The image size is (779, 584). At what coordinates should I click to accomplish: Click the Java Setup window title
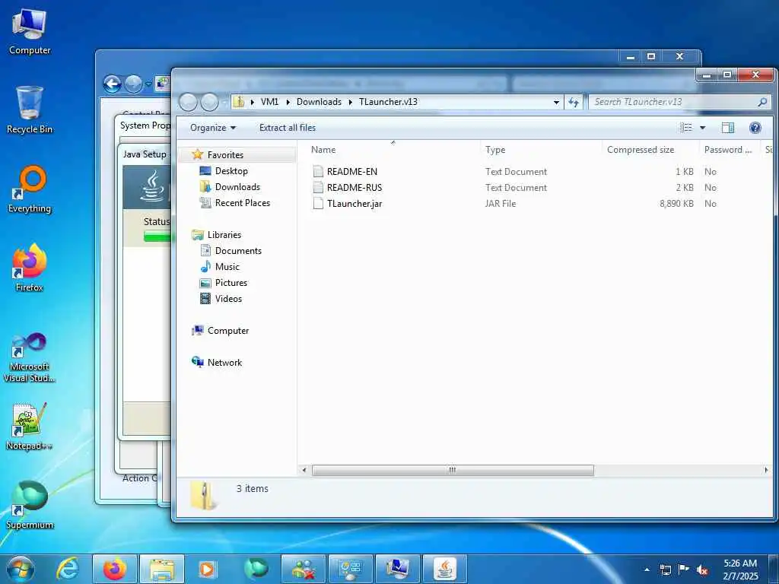(145, 154)
